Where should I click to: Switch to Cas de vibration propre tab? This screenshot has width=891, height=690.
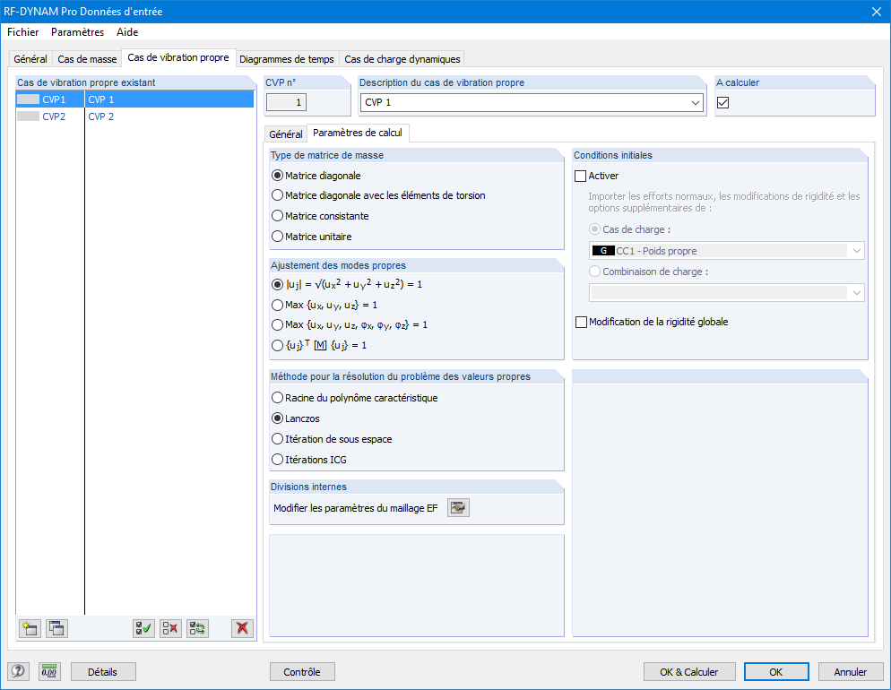[x=178, y=57]
